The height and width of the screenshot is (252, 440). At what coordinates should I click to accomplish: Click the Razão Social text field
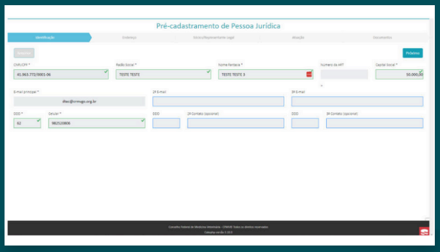(163, 74)
